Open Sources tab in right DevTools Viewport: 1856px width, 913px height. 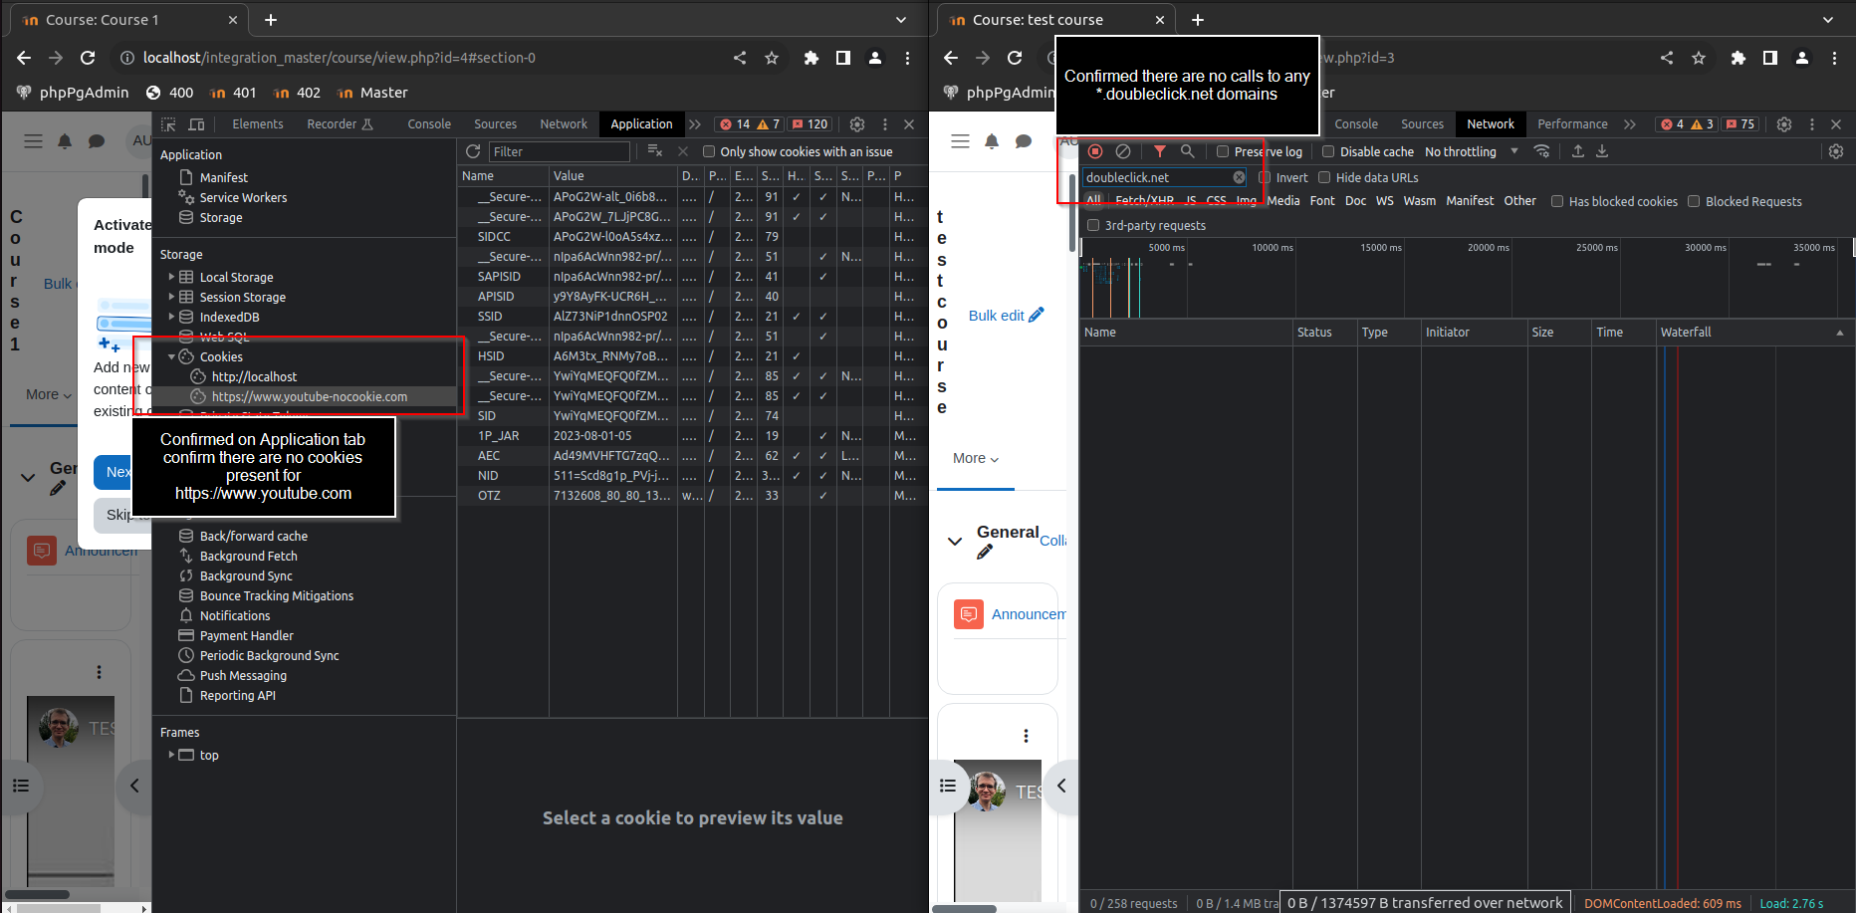click(x=1422, y=124)
